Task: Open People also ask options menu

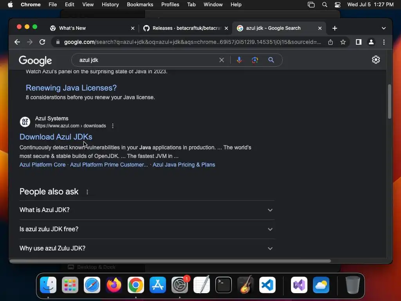Action: pos(87,192)
